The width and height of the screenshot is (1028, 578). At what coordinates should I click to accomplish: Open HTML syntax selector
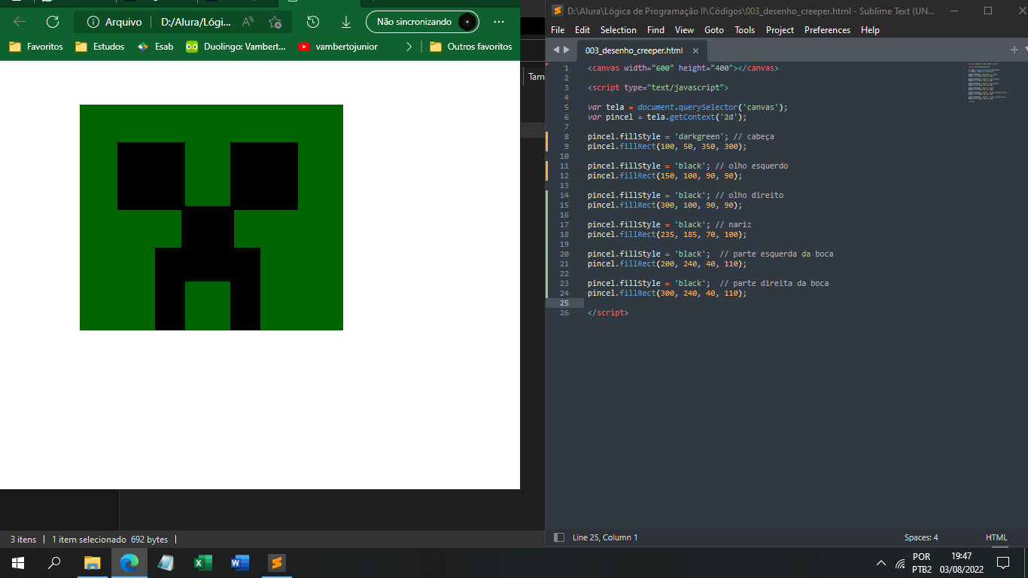996,537
